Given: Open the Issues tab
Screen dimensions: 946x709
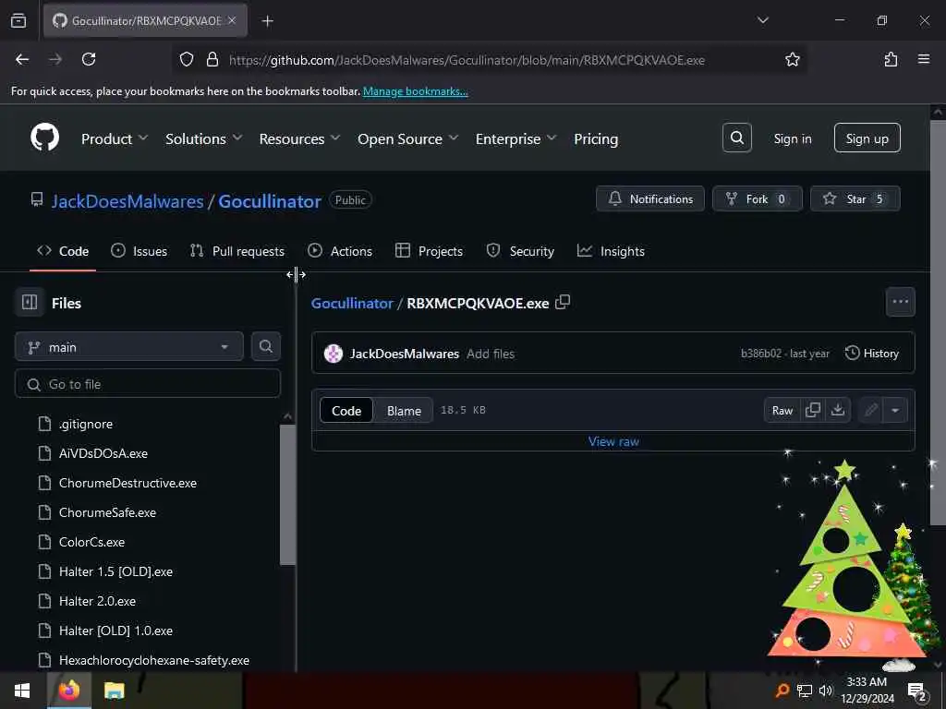Looking at the screenshot, I should 139,251.
